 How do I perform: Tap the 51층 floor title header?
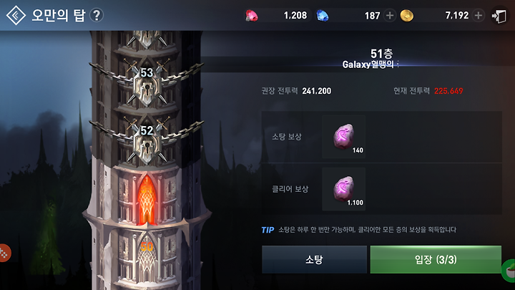(x=381, y=53)
